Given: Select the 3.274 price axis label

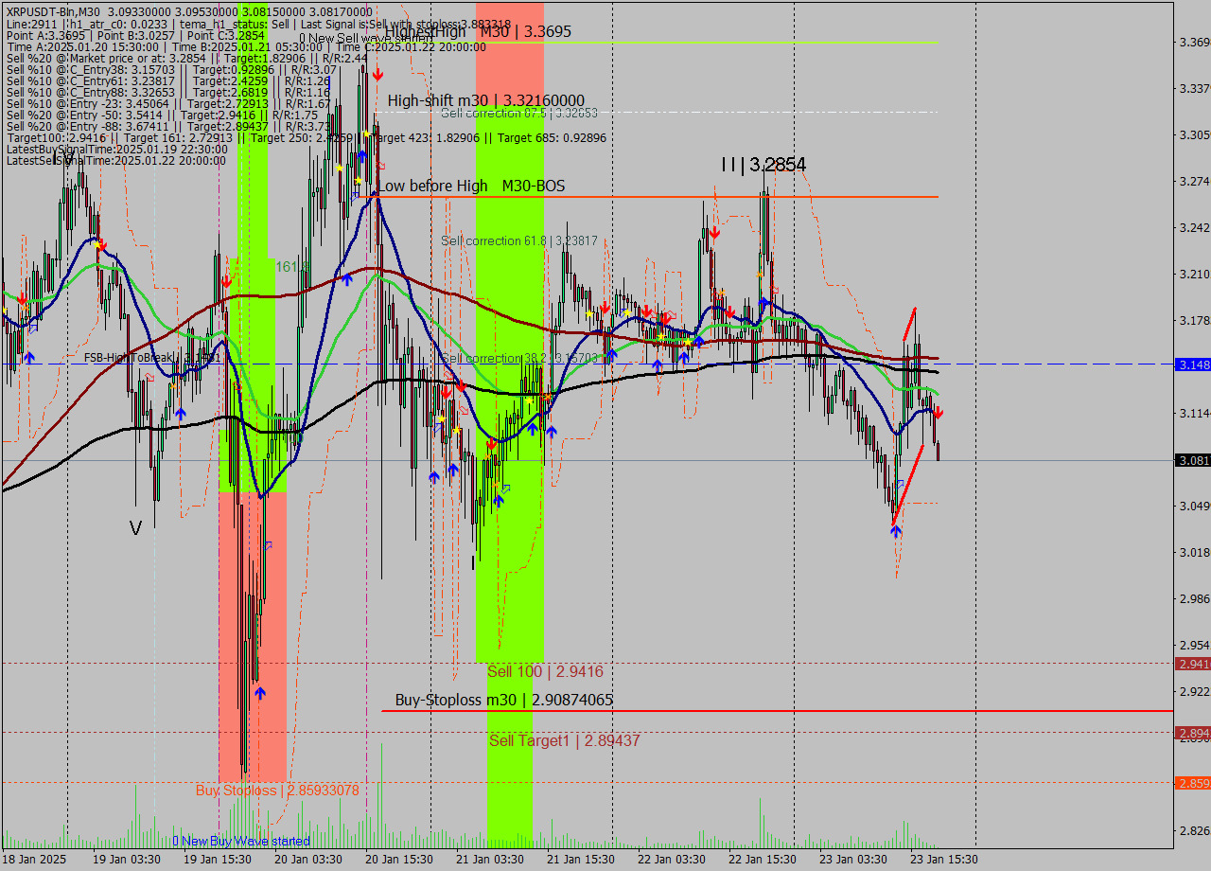Looking at the screenshot, I should 1193,181.
